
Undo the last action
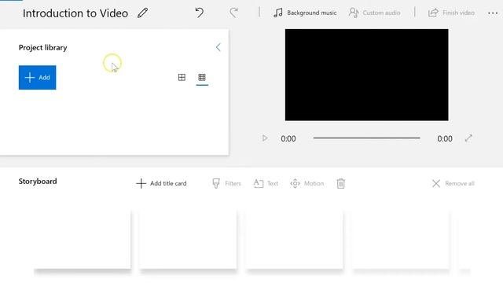click(199, 13)
